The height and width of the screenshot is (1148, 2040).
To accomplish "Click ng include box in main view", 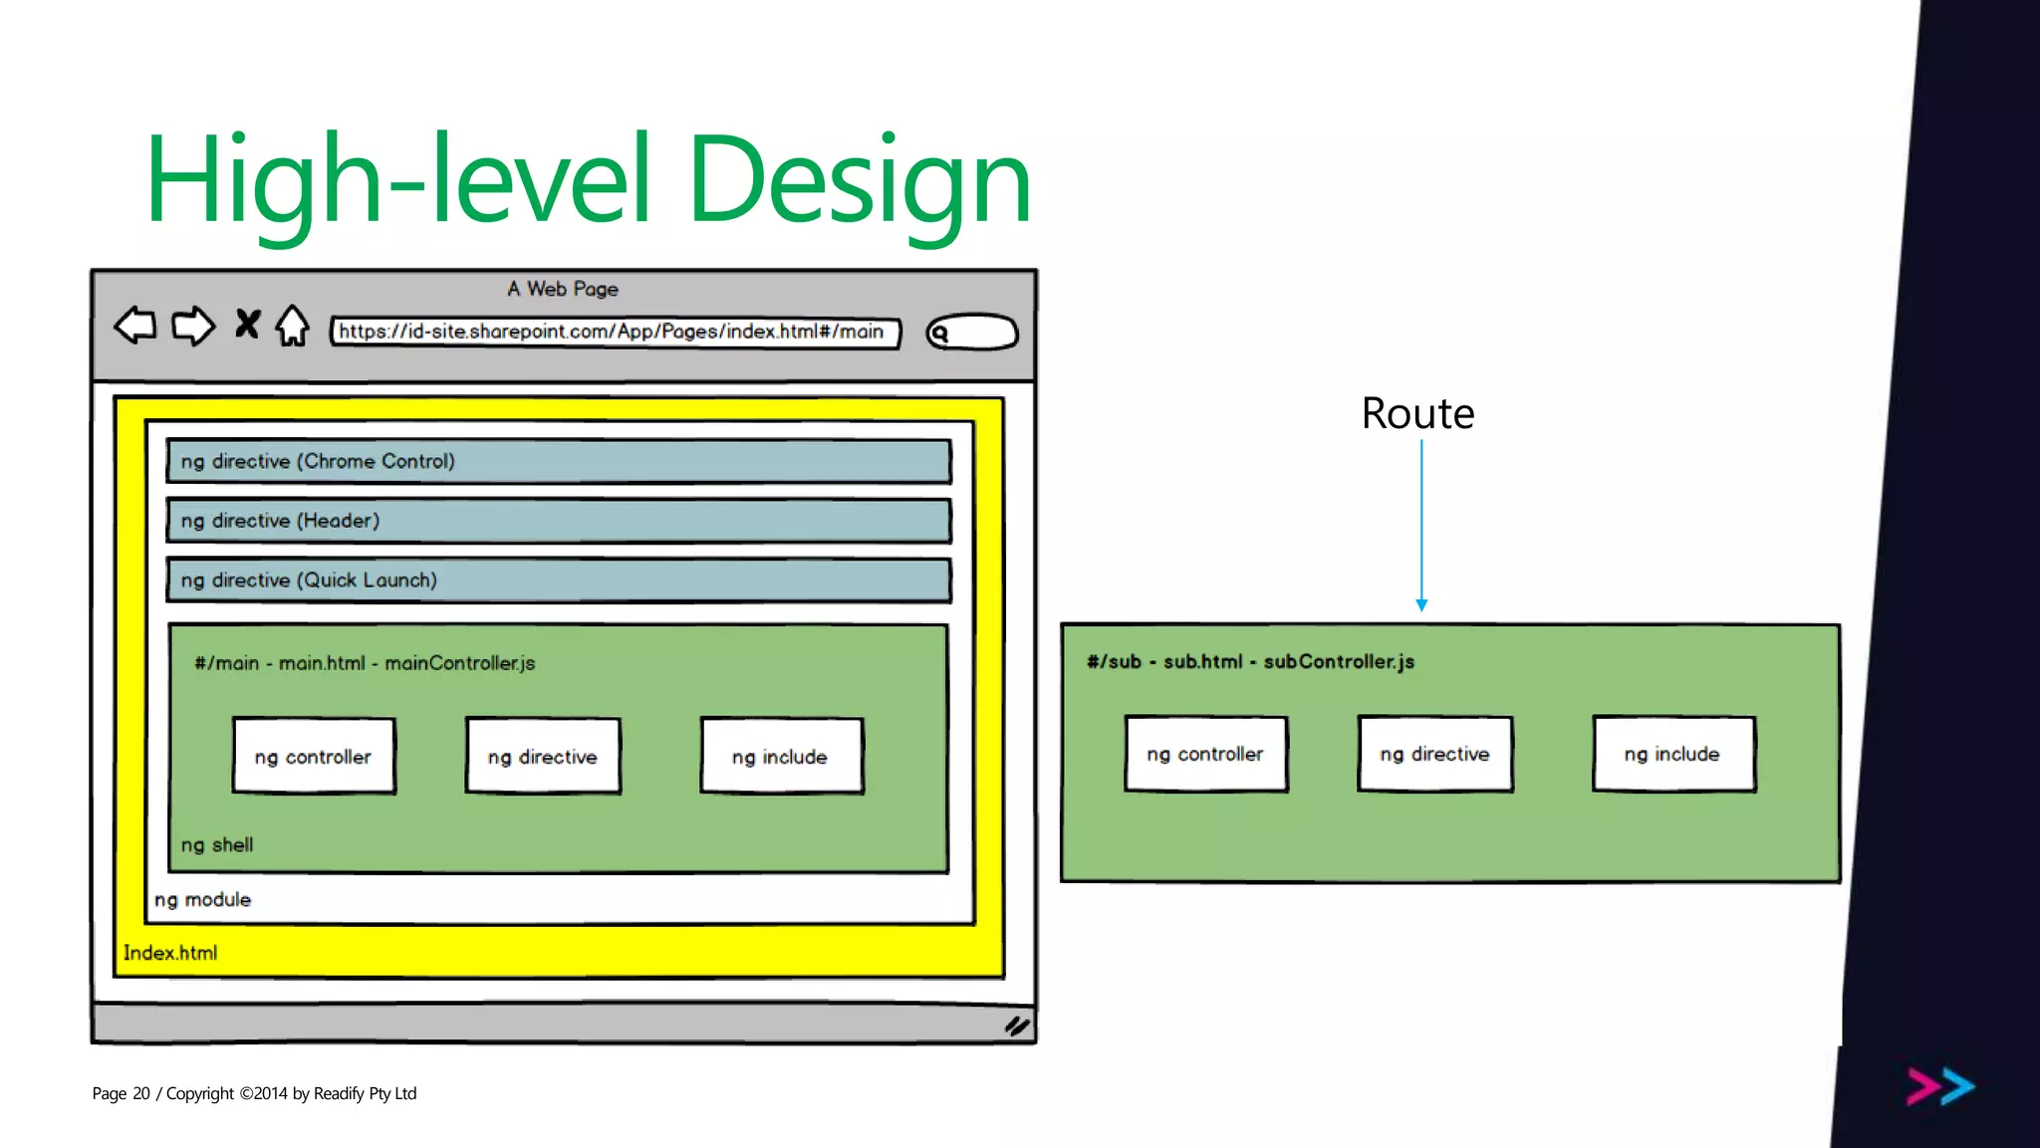I will pyautogui.click(x=781, y=757).
